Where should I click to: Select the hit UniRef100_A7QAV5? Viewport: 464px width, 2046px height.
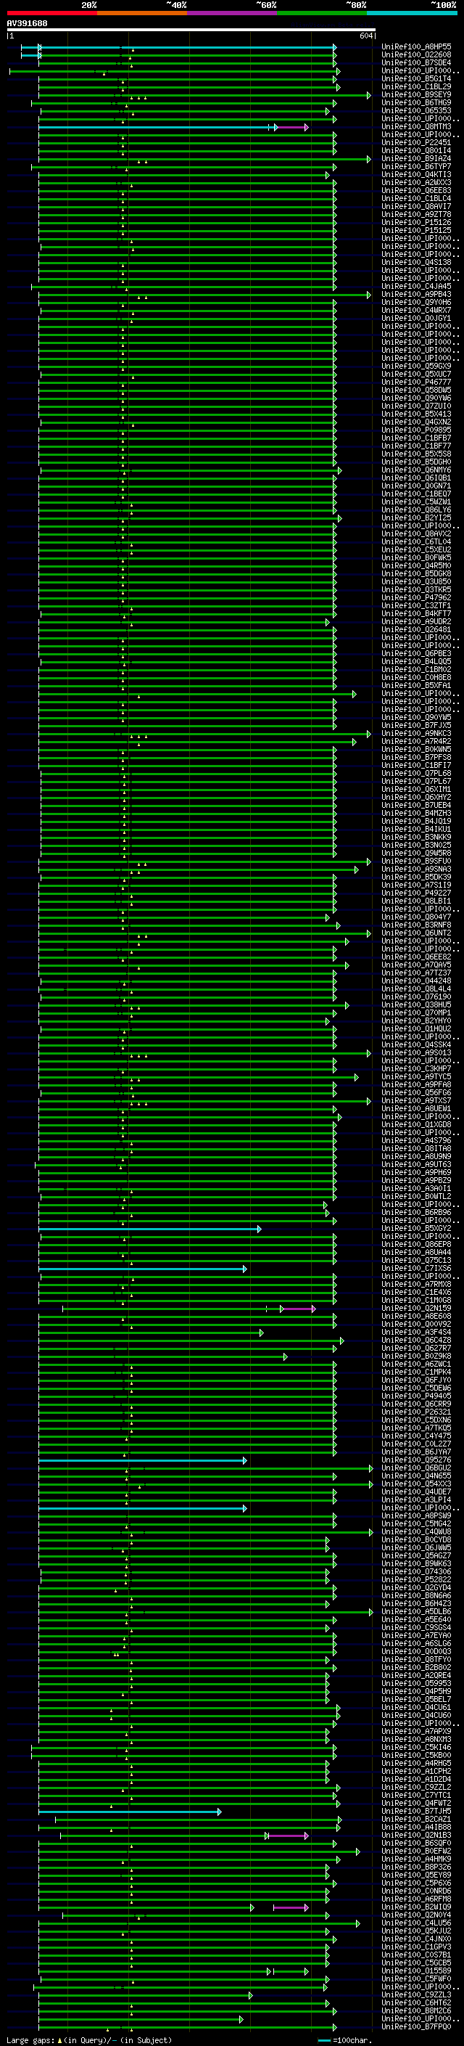(416, 965)
